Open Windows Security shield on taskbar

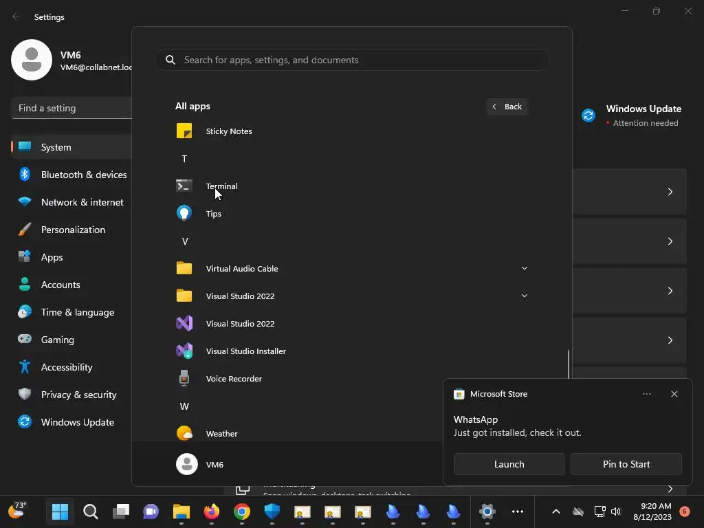[x=272, y=511]
